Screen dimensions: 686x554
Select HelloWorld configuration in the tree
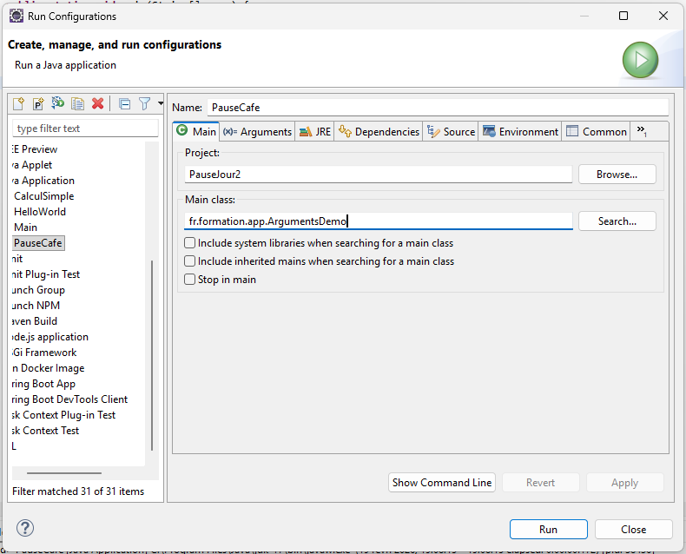(39, 212)
